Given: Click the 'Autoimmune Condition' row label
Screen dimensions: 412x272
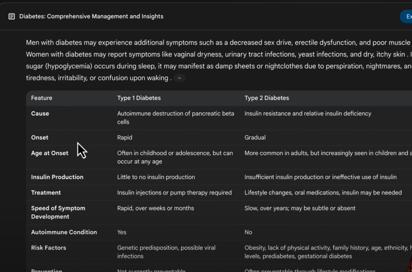Looking at the screenshot, I should [x=64, y=232].
